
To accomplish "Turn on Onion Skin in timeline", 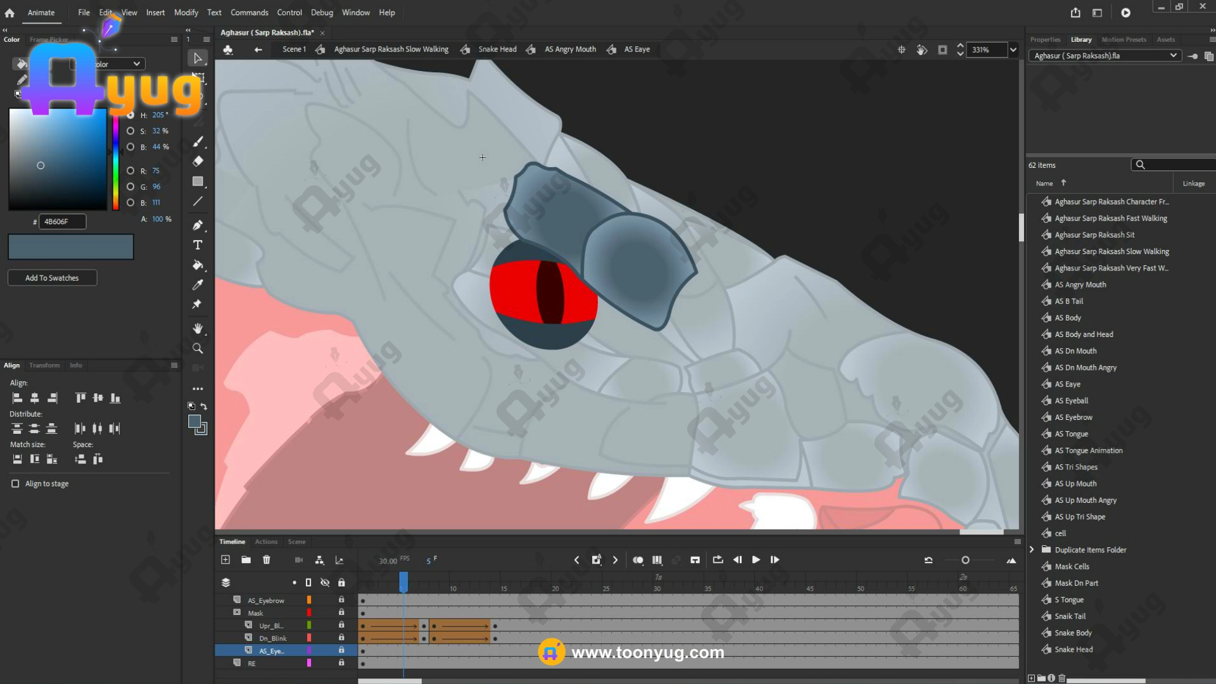I will coord(638,560).
